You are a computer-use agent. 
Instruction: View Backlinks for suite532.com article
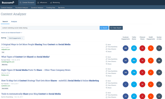pos(111,83)
